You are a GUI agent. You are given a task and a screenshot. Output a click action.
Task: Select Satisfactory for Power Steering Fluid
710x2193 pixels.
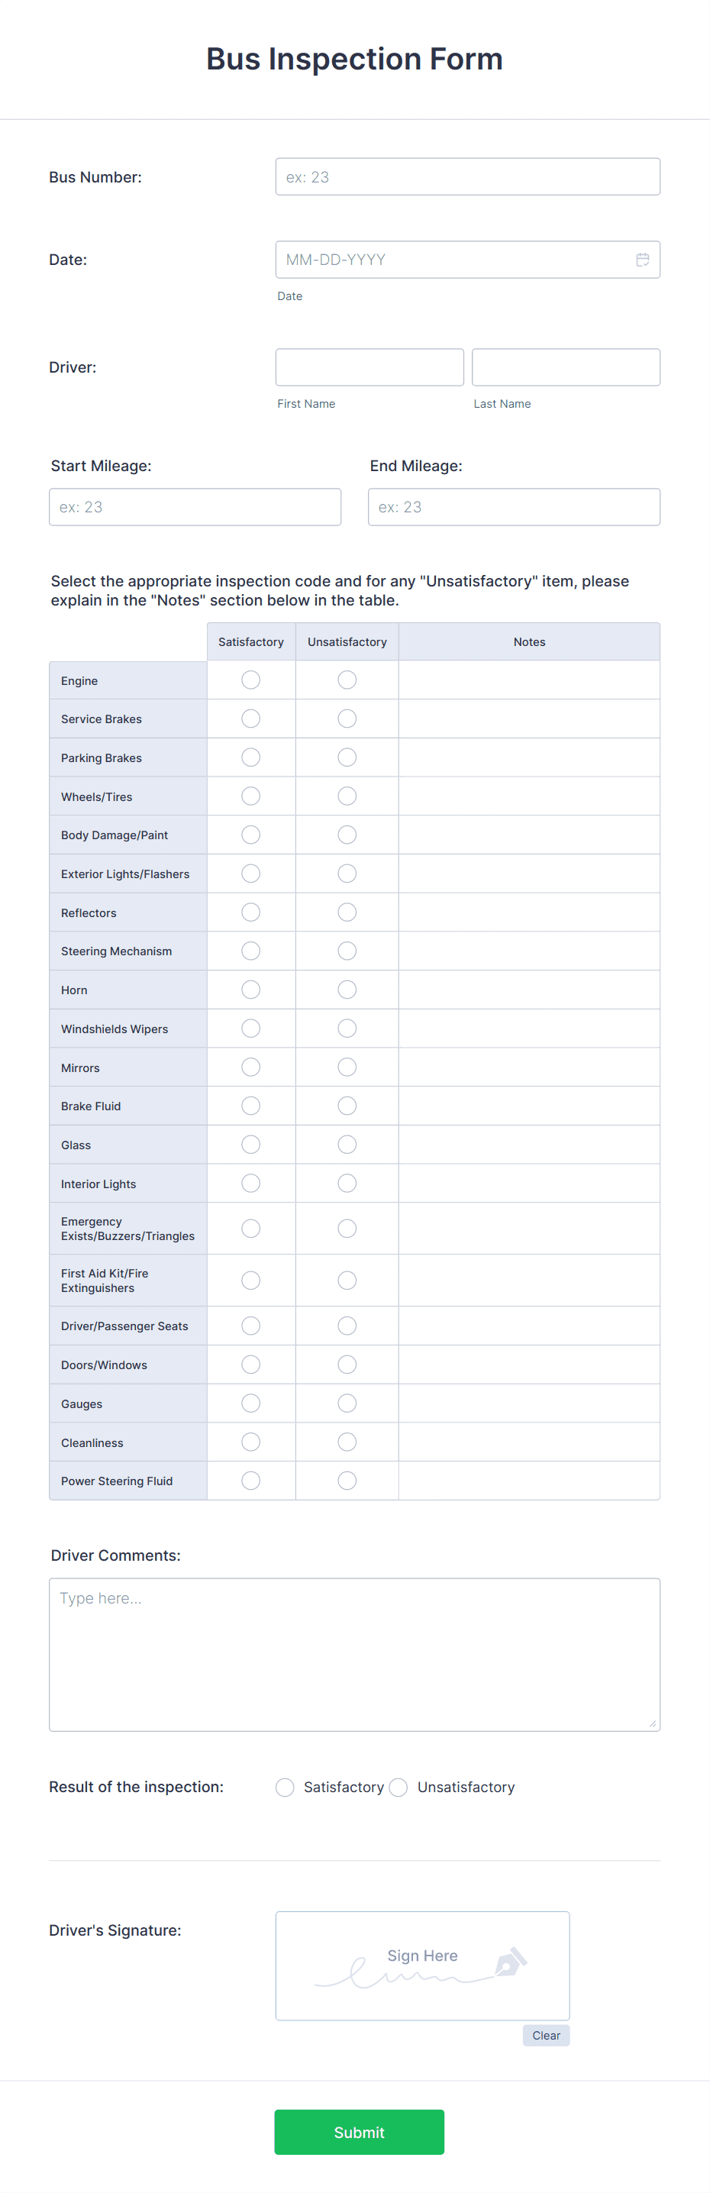pos(250,1480)
